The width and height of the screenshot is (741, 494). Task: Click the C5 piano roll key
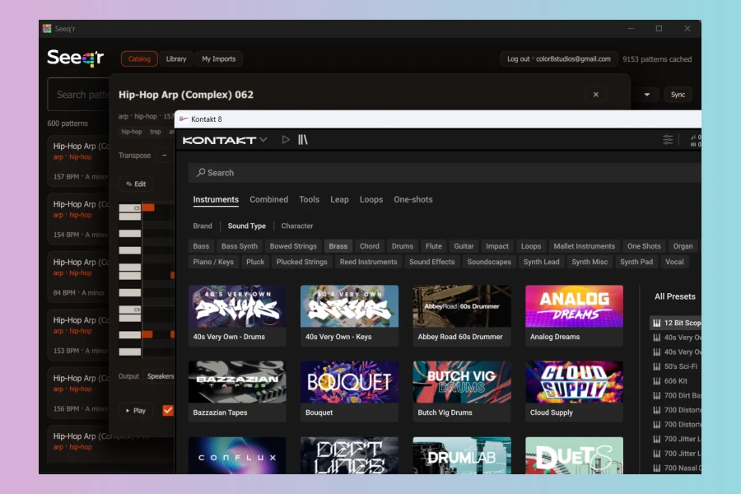tap(130, 207)
